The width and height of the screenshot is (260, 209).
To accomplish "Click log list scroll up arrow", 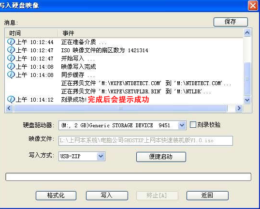I will (x=247, y=33).
